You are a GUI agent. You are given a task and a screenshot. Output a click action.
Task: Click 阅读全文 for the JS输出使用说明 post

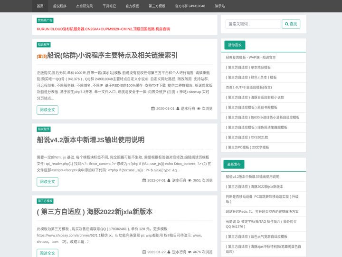[x=47, y=182]
